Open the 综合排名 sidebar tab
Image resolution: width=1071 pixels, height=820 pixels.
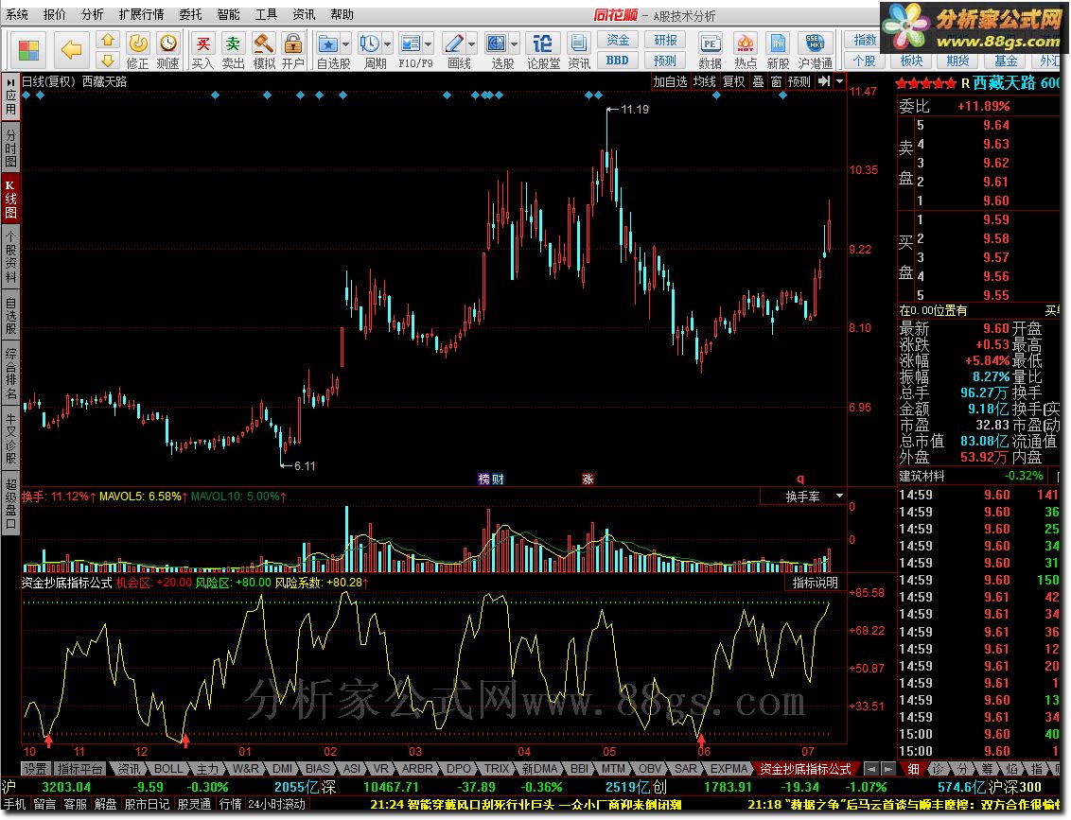click(11, 373)
